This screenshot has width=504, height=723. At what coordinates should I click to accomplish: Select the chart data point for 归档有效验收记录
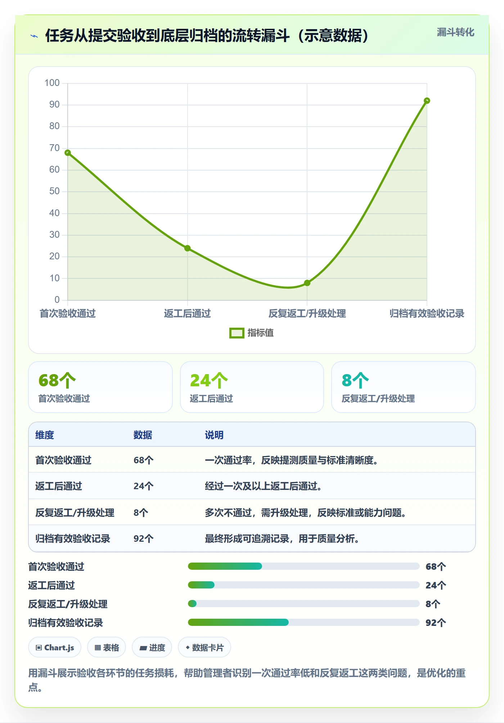[427, 101]
